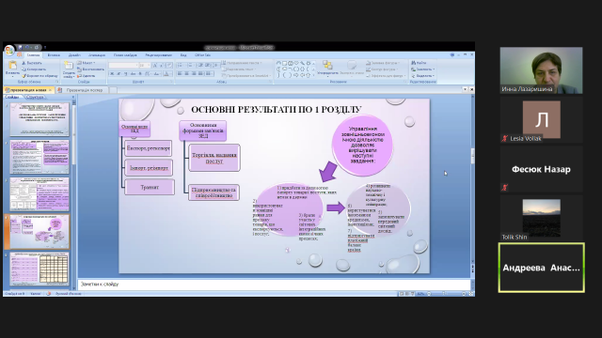Click the Format Painter brush icon
Image resolution: width=602 pixels, height=338 pixels.
coord(24,76)
